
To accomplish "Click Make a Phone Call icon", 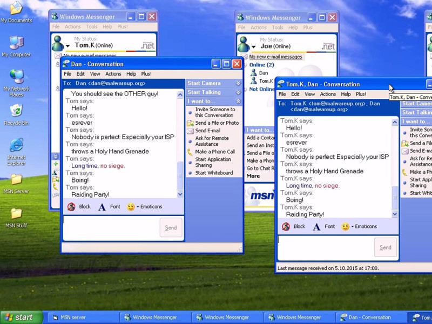I will [x=190, y=152].
